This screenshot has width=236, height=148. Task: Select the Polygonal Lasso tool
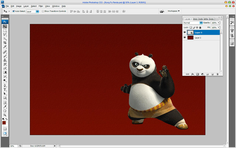click(5, 35)
